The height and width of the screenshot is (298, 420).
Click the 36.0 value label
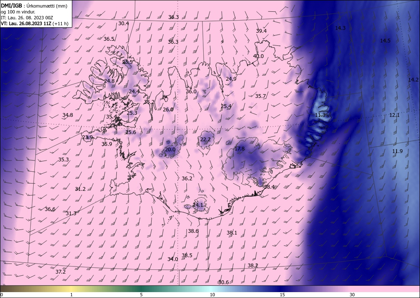tap(191, 91)
